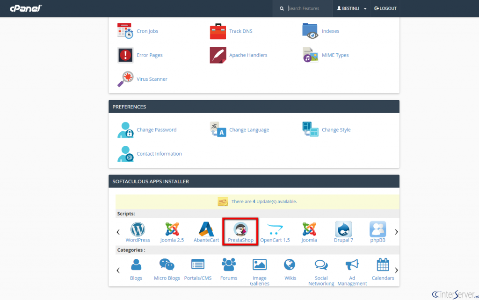Show next scripts with right arrow
The height and width of the screenshot is (300, 479).
pyautogui.click(x=396, y=232)
